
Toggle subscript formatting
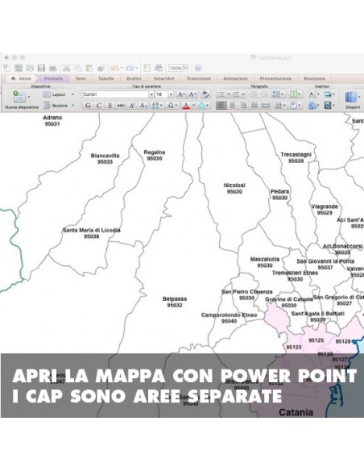click(143, 106)
